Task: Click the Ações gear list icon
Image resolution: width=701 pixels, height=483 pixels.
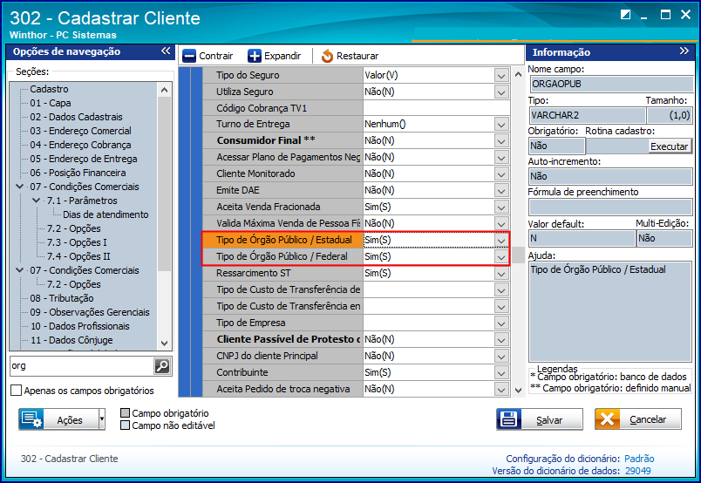Action: coord(31,419)
